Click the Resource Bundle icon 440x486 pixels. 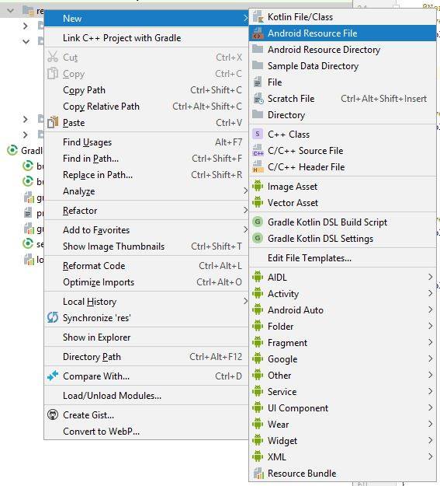pos(258,474)
